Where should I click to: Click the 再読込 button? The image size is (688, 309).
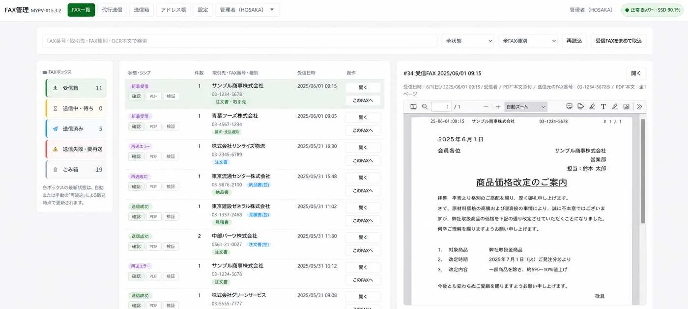574,41
